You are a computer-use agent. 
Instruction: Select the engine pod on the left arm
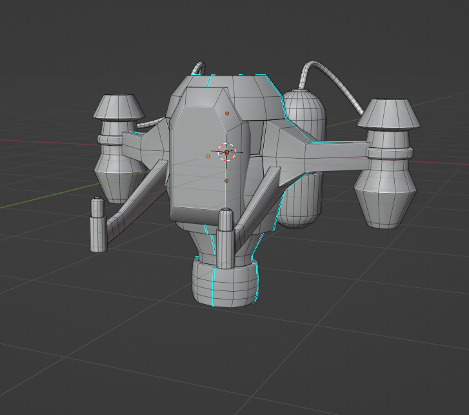coord(118,148)
